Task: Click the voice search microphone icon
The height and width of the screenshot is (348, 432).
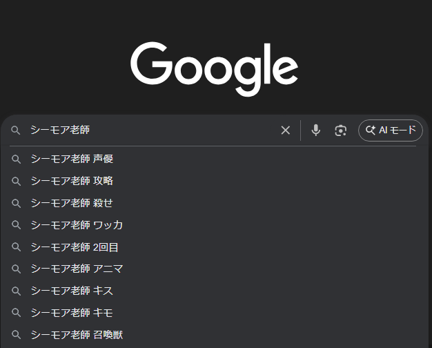Action: (x=315, y=130)
